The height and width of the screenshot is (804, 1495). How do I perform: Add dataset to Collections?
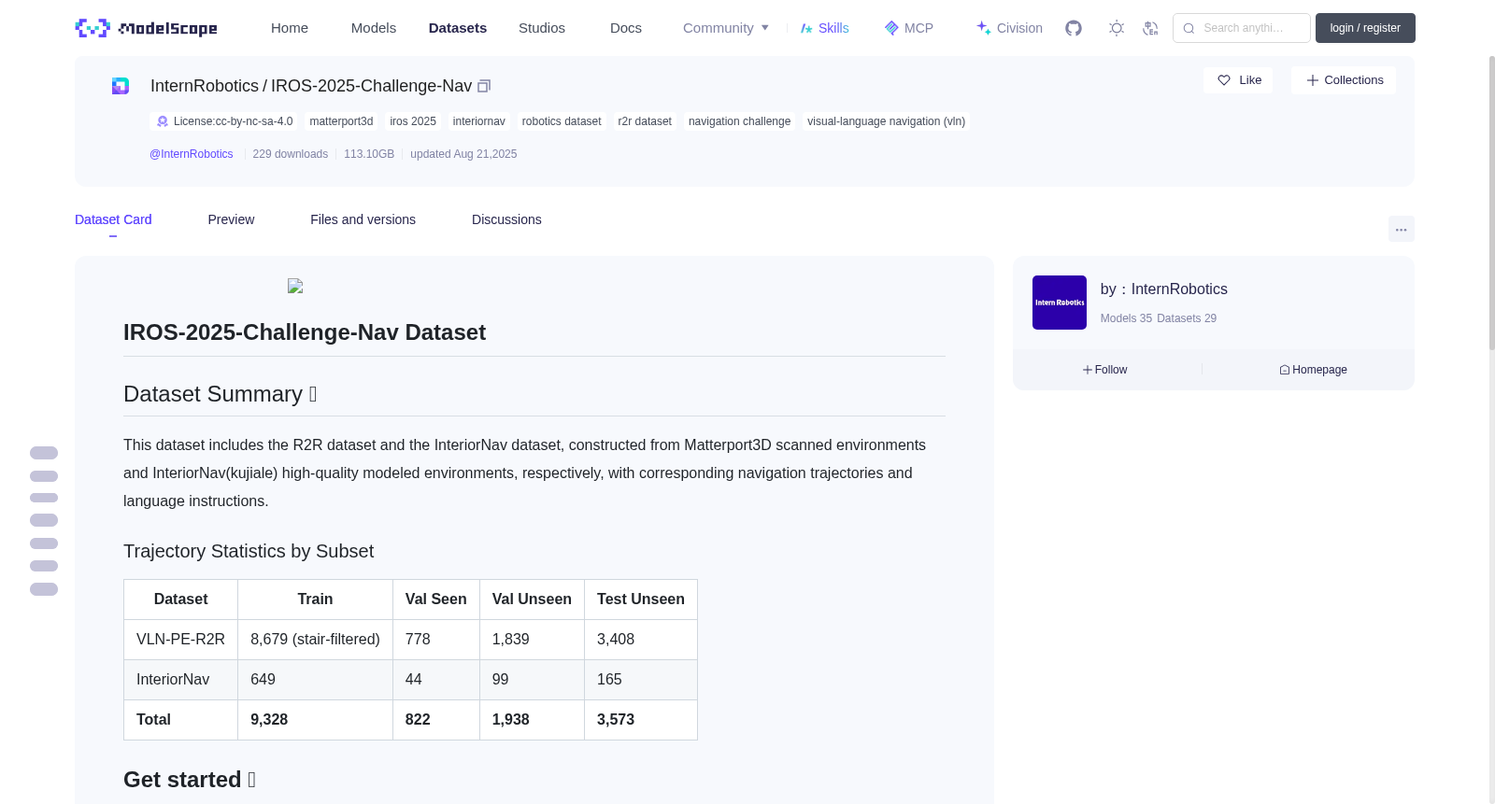point(1344,80)
